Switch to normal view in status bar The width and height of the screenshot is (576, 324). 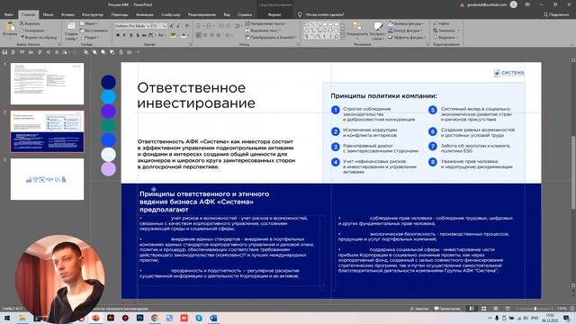tap(472, 309)
